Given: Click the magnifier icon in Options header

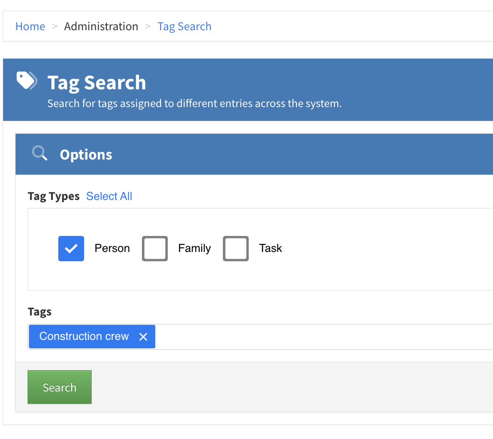Looking at the screenshot, I should (x=40, y=154).
